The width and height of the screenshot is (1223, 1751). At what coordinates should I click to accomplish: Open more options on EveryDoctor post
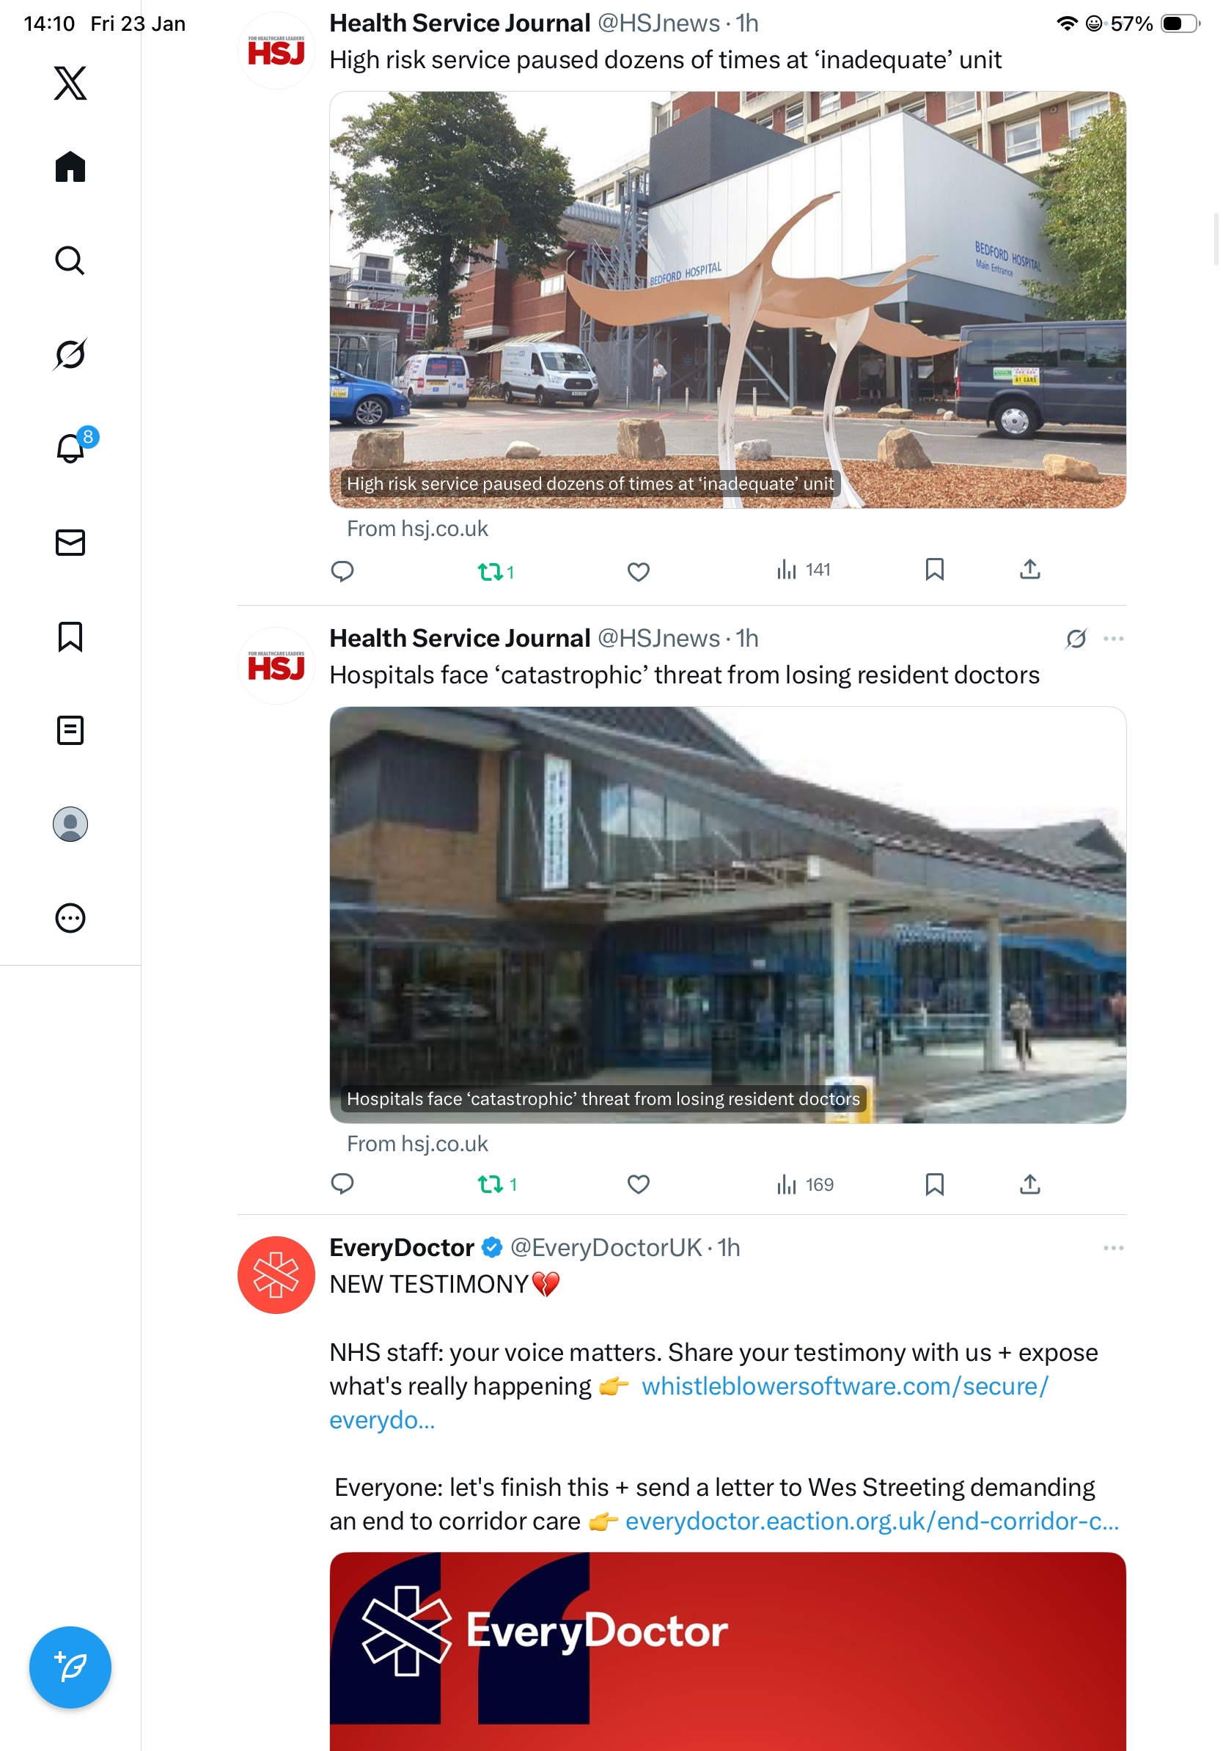click(1113, 1248)
